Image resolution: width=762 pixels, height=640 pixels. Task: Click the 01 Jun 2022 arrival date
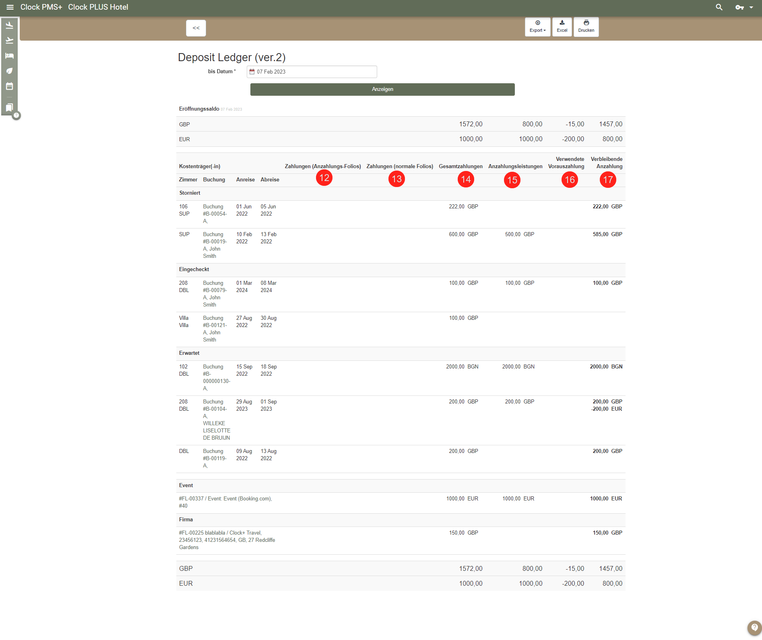click(244, 210)
